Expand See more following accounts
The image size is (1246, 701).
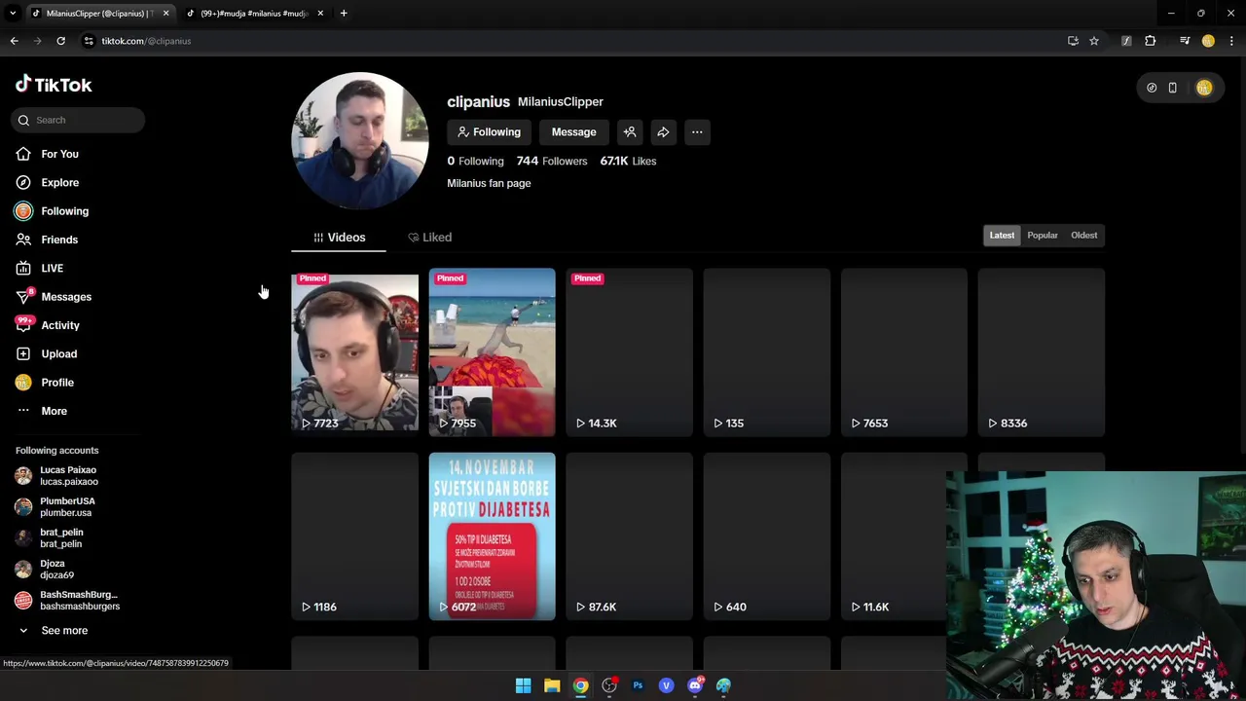point(63,630)
